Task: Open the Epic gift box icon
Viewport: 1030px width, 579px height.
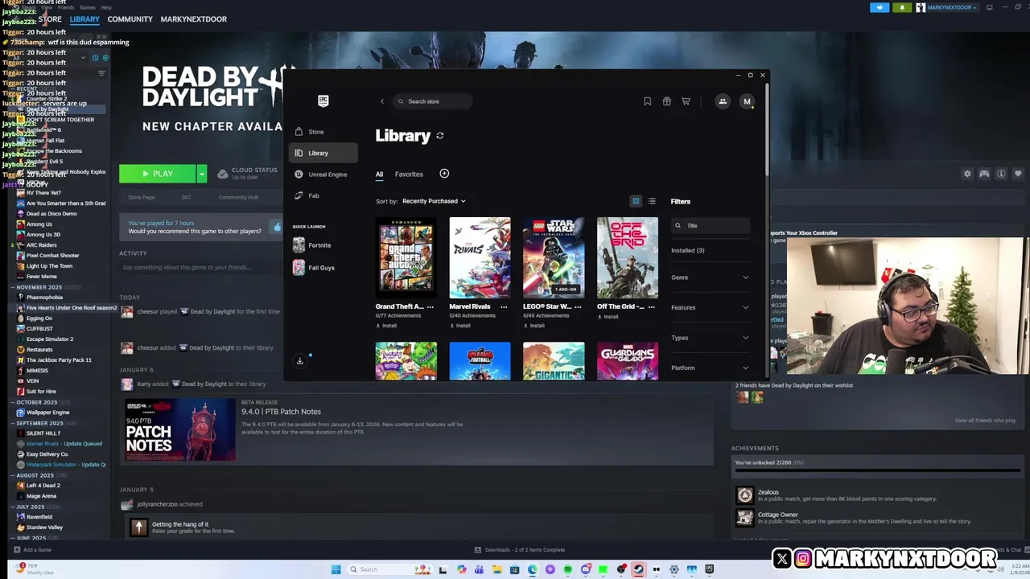Action: coord(666,101)
